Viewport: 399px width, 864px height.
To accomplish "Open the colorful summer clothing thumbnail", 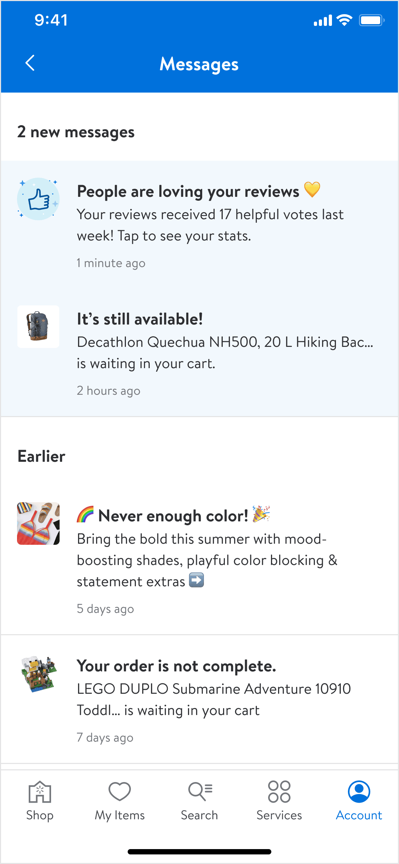I will click(x=38, y=524).
